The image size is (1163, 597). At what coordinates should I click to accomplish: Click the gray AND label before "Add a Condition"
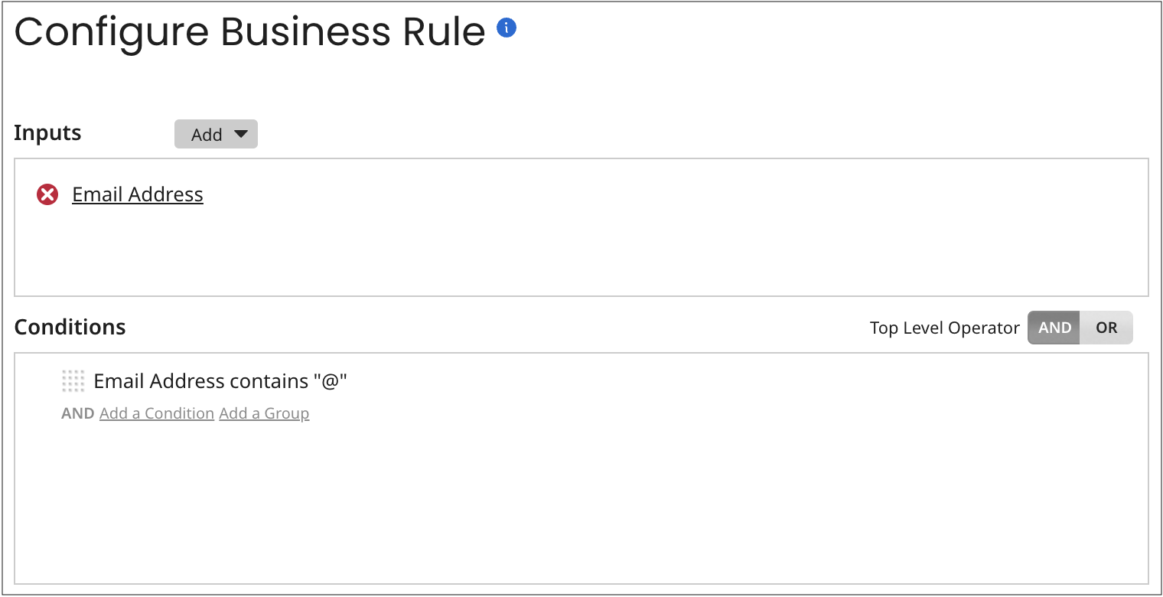point(77,414)
